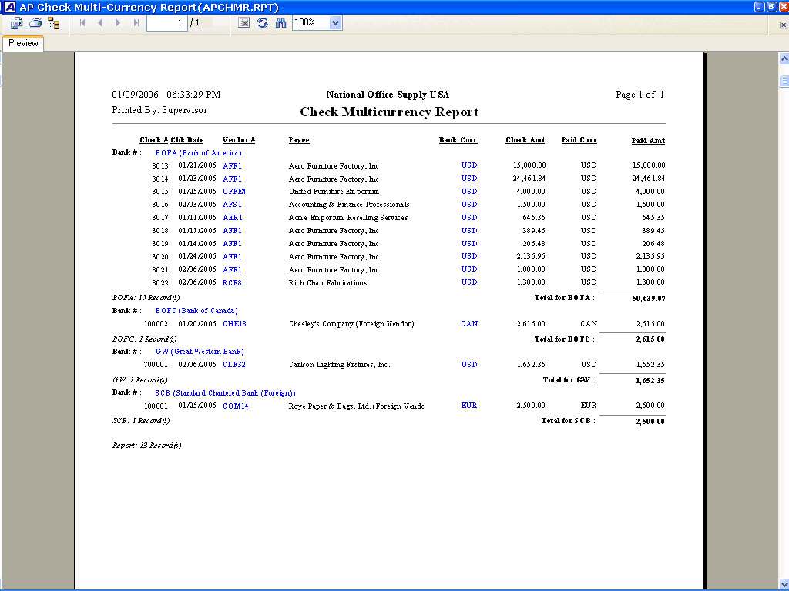
Task: Click the Stop Loading icon
Action: tap(244, 23)
